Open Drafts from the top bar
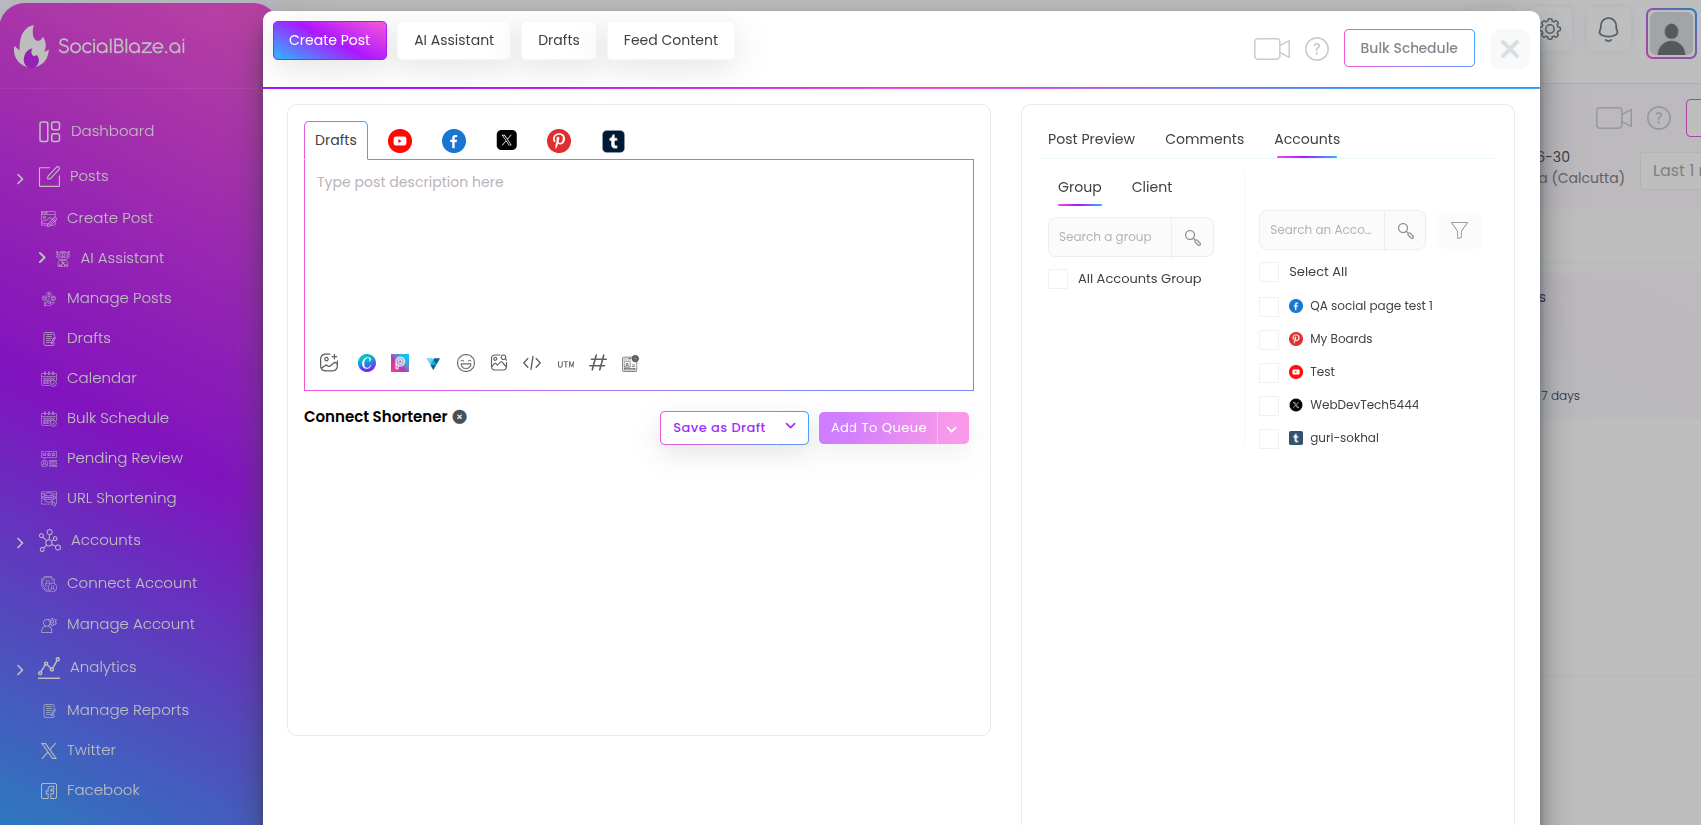Image resolution: width=1701 pixels, height=825 pixels. pos(559,40)
